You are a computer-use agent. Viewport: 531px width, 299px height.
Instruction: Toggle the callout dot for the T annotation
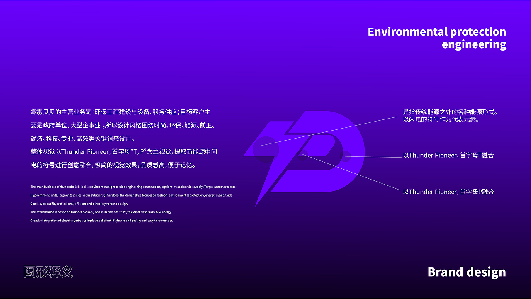tap(346, 156)
